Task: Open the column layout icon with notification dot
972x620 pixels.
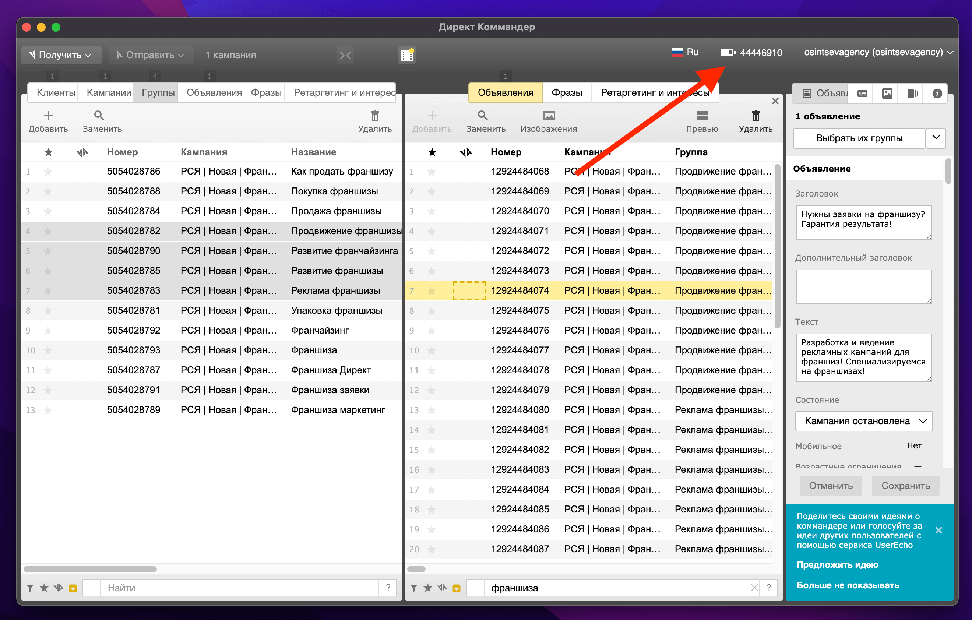Action: (407, 55)
